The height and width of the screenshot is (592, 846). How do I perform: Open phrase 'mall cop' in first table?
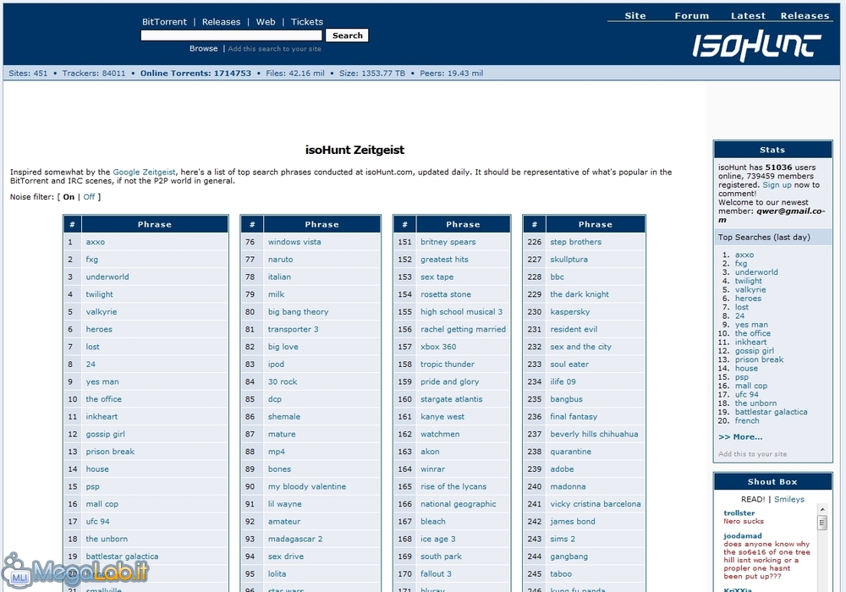[x=102, y=503]
